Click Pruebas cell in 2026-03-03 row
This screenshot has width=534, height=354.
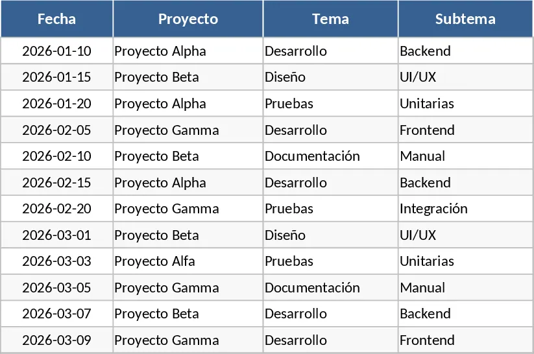tap(330, 261)
